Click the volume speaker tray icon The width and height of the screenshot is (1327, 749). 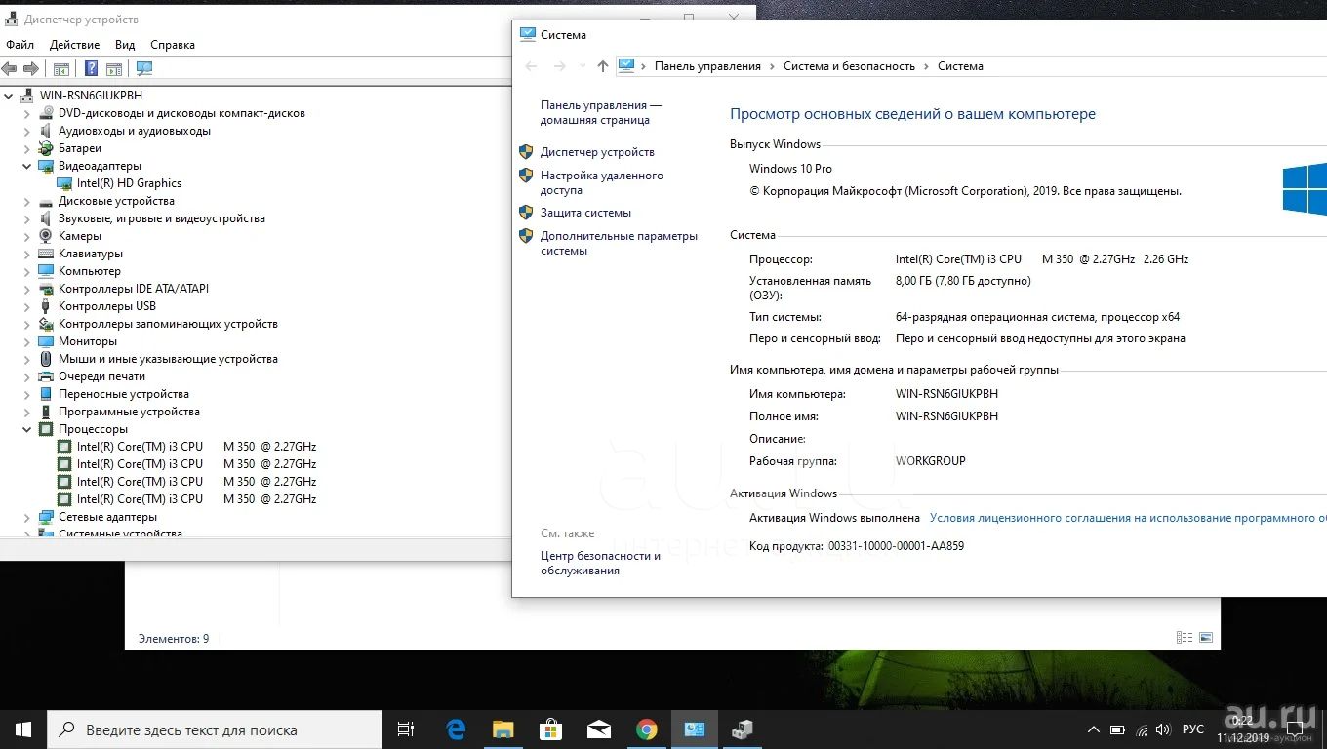[x=1165, y=729]
